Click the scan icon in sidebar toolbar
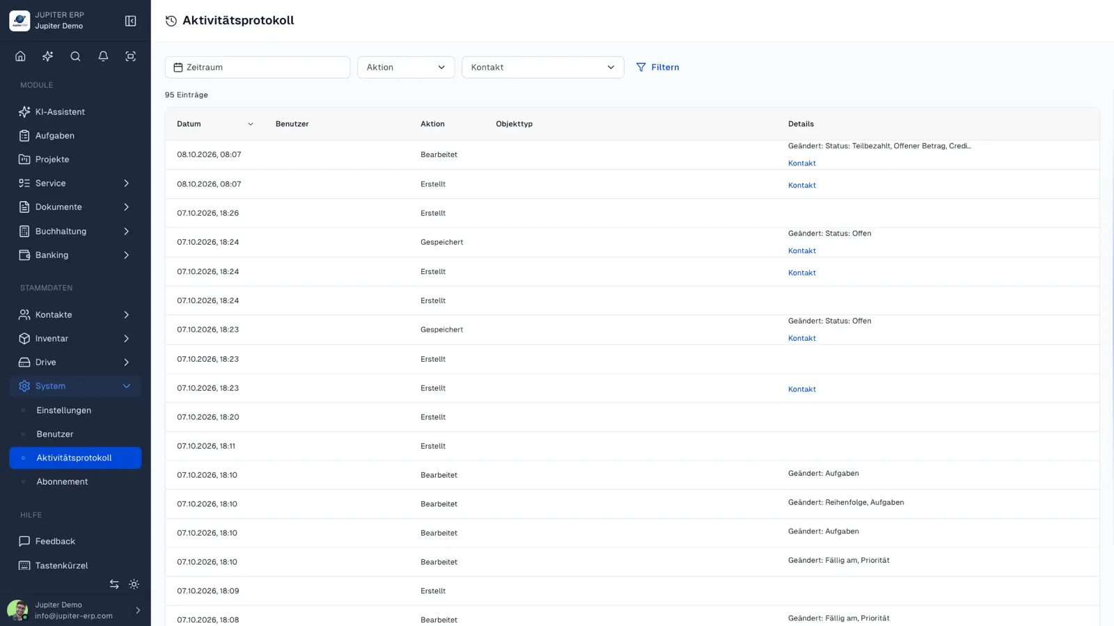This screenshot has width=1114, height=626. tap(130, 56)
